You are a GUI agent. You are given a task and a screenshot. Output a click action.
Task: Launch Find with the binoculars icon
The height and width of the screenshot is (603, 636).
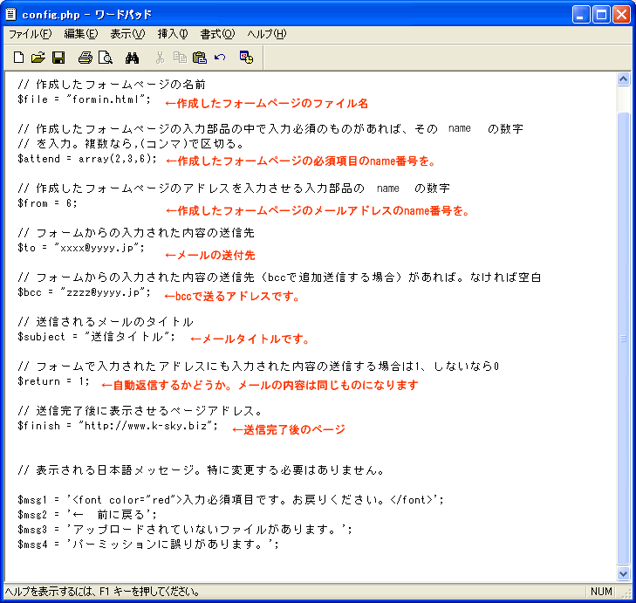click(x=133, y=58)
